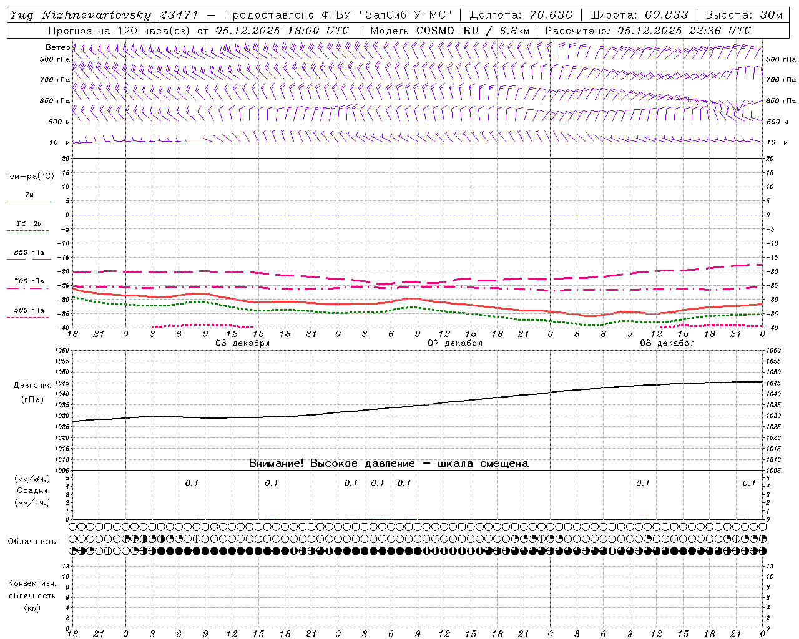
Task: Click the Облачность panel label
Action: click(x=32, y=542)
